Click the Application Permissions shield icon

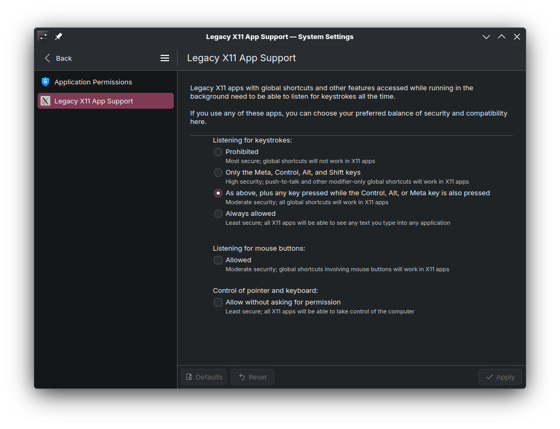[x=45, y=82]
